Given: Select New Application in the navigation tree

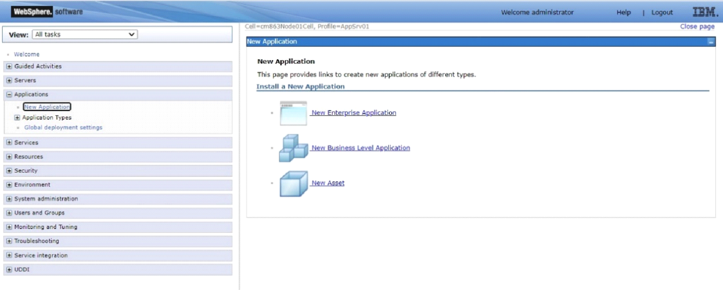Looking at the screenshot, I should [47, 107].
